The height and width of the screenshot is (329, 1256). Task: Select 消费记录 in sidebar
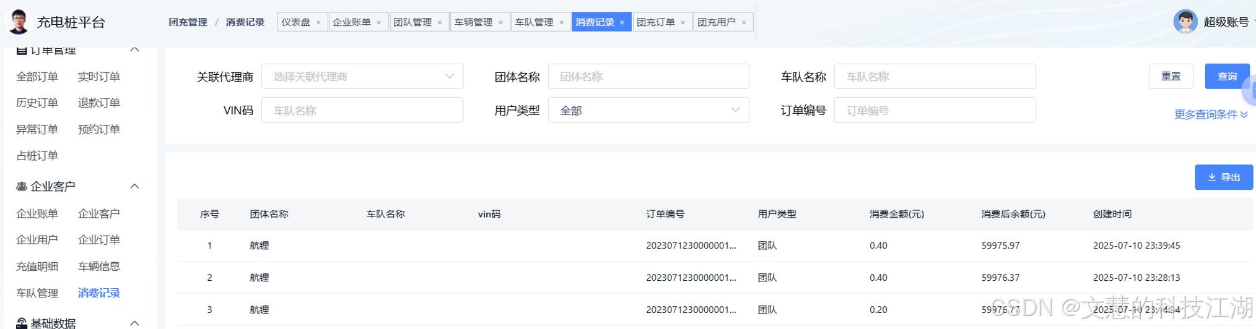pyautogui.click(x=99, y=293)
